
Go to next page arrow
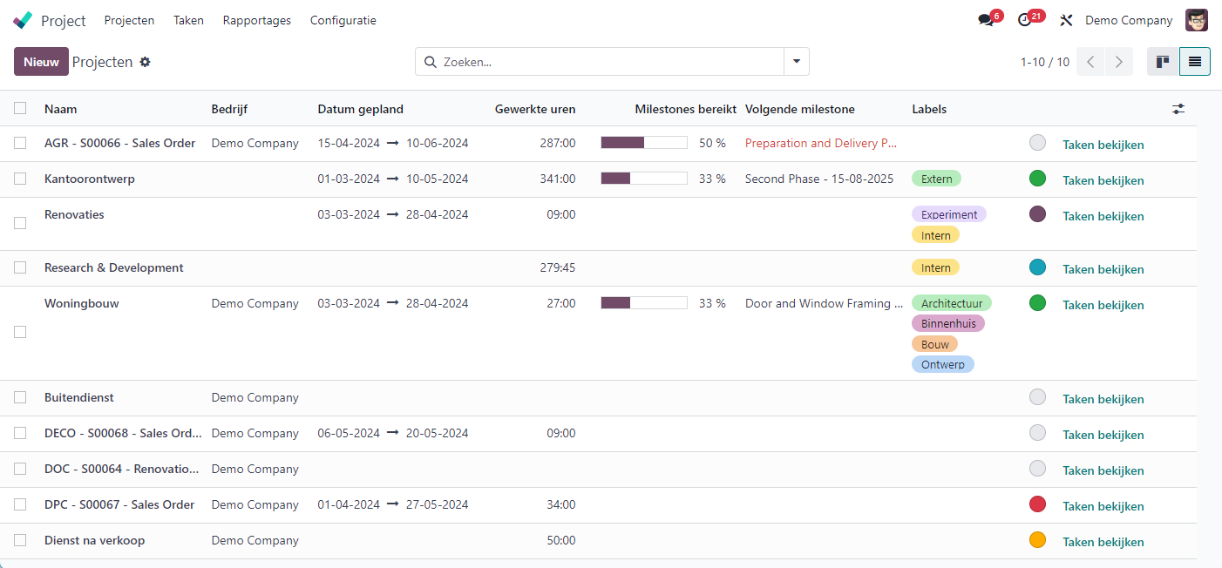tap(1117, 62)
